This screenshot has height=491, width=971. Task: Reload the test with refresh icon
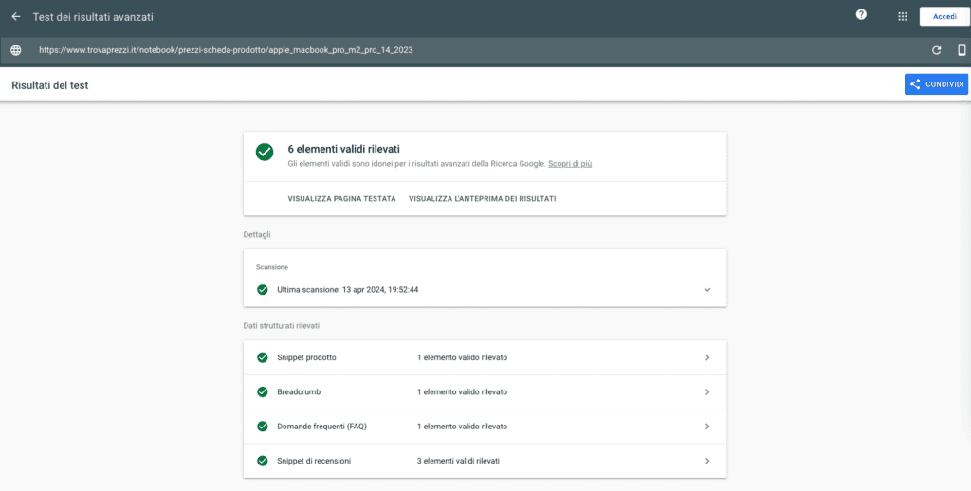point(936,51)
